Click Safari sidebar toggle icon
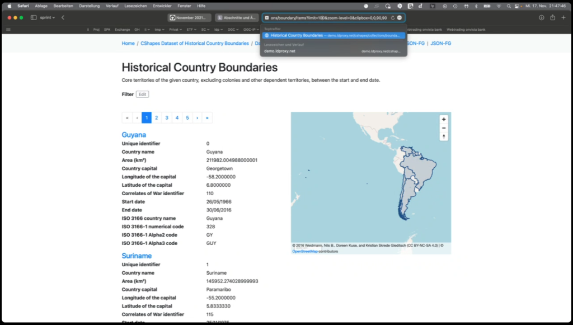The image size is (573, 325). pos(34,17)
